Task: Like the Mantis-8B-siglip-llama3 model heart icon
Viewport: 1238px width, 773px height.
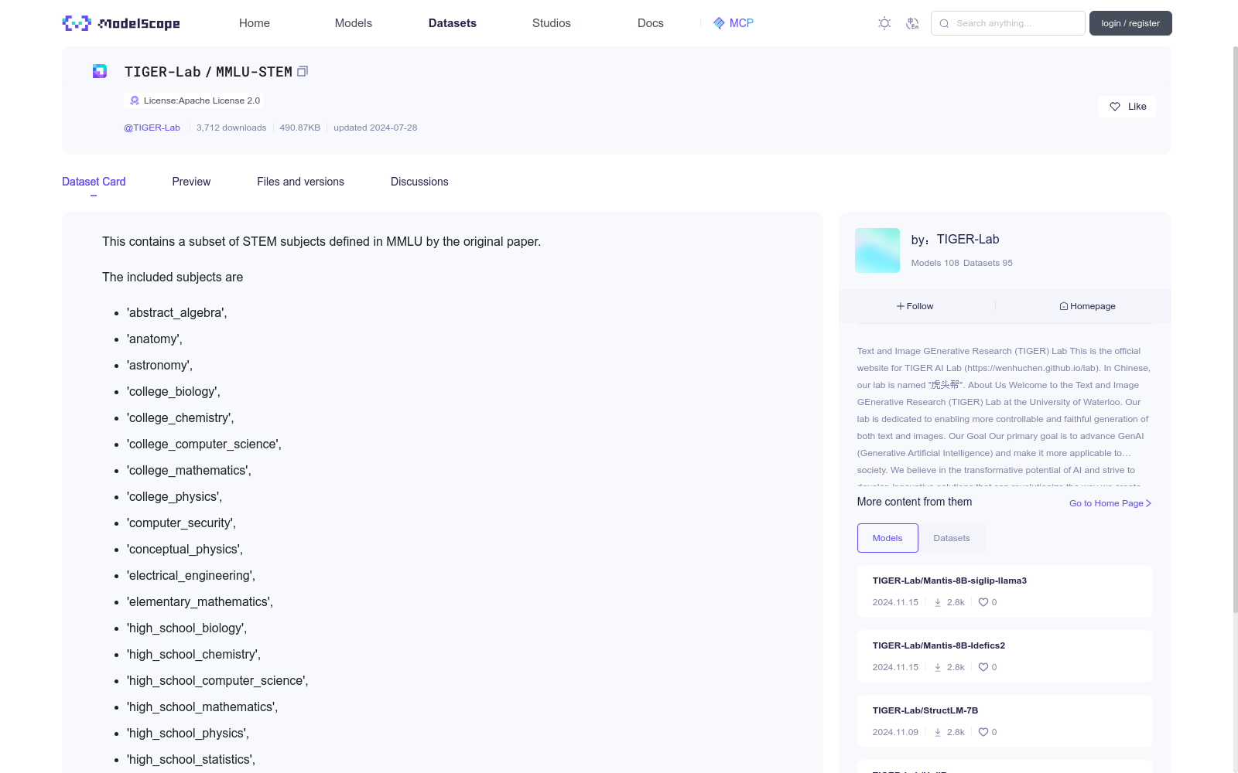Action: click(x=983, y=602)
